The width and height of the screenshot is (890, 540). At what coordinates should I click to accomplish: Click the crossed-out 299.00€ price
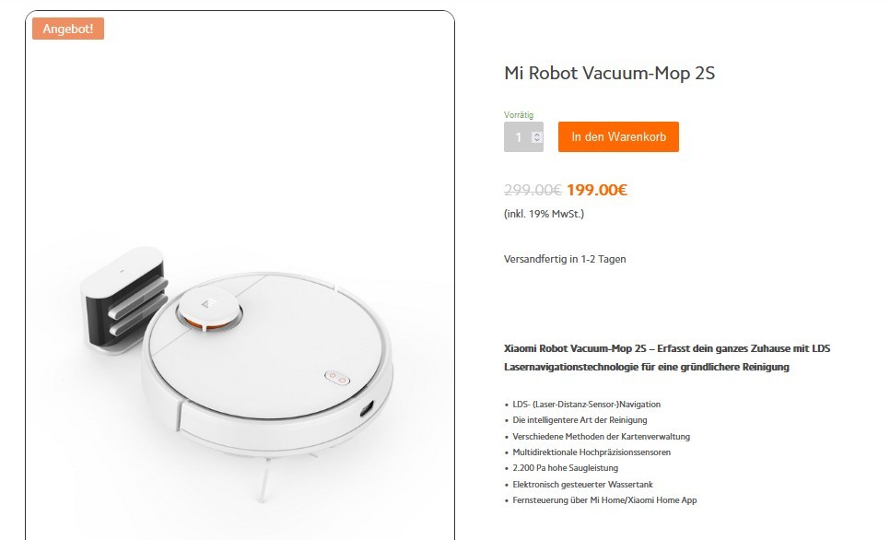533,190
